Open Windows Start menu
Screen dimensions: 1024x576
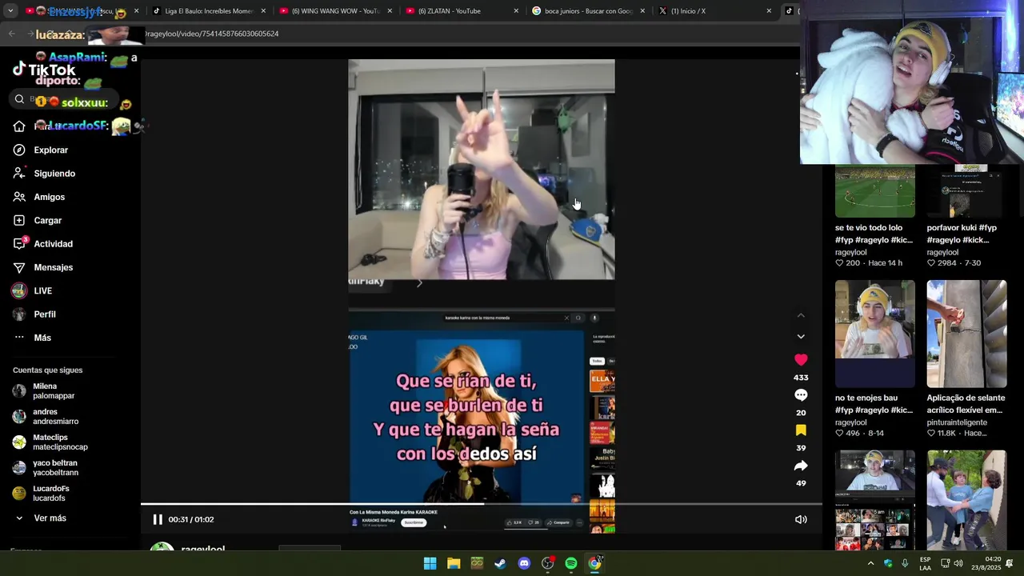click(x=430, y=563)
